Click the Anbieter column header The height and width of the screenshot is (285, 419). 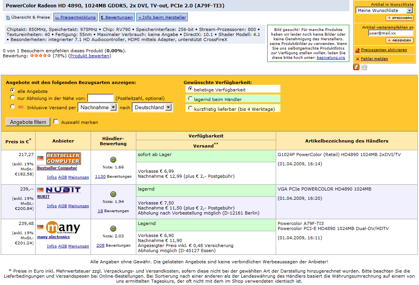pyautogui.click(x=63, y=141)
